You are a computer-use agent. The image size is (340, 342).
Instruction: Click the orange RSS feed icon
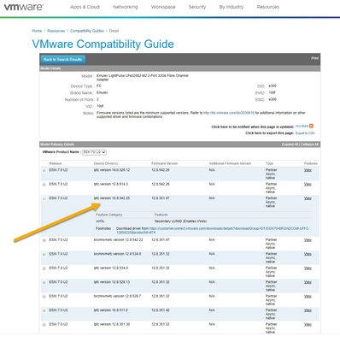coord(311,126)
